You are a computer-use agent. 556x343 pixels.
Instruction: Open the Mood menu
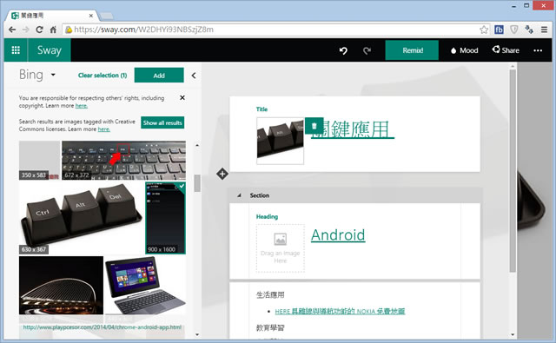click(464, 50)
